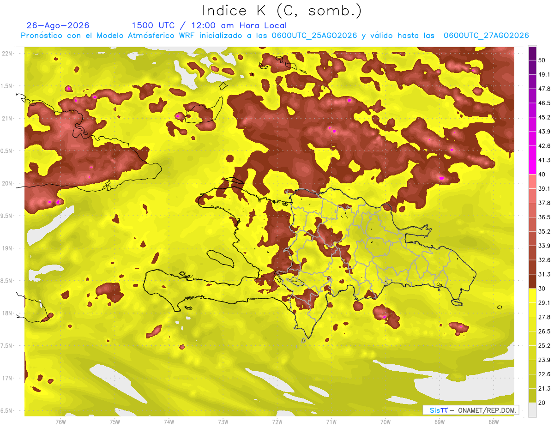The width and height of the screenshot is (554, 428).
Task: Click the color scale value '31.3'
Action: click(544, 274)
